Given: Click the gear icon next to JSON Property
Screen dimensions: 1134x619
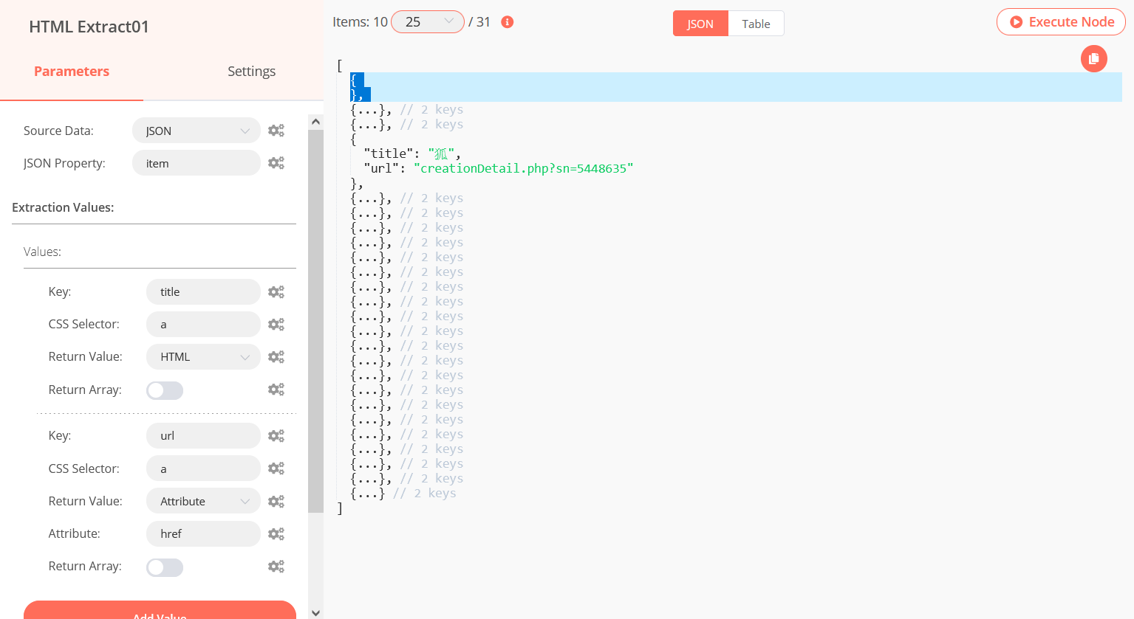Looking at the screenshot, I should pyautogui.click(x=276, y=162).
